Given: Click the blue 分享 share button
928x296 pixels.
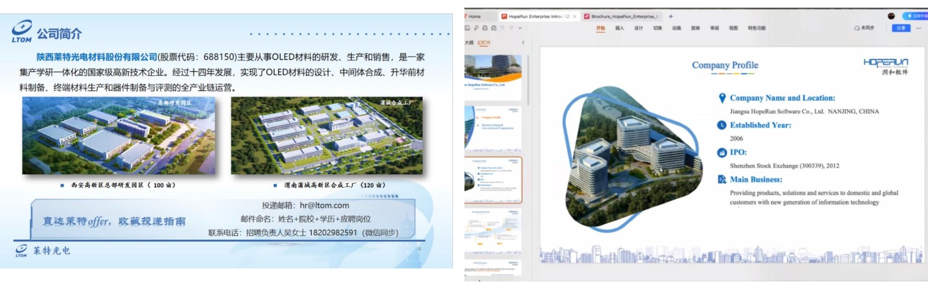Looking at the screenshot, I should 901,28.
